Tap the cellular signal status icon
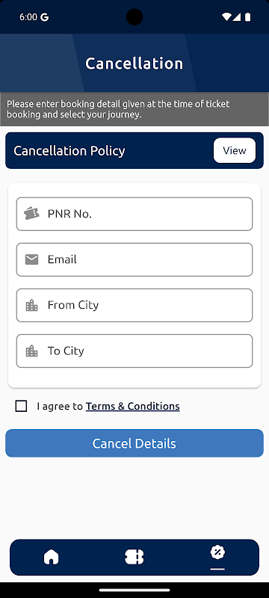Viewport: 269px width, 598px height. (x=237, y=17)
